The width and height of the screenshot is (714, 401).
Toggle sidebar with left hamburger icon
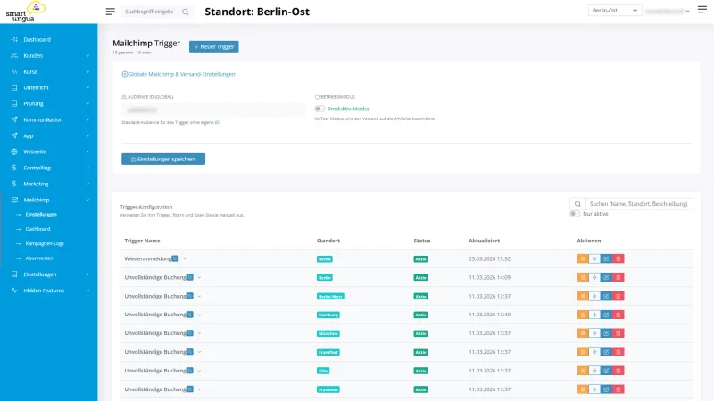pos(110,12)
